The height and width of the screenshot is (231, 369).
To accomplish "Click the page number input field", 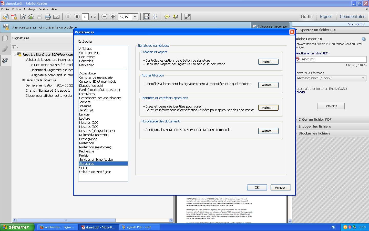I will 85,17.
